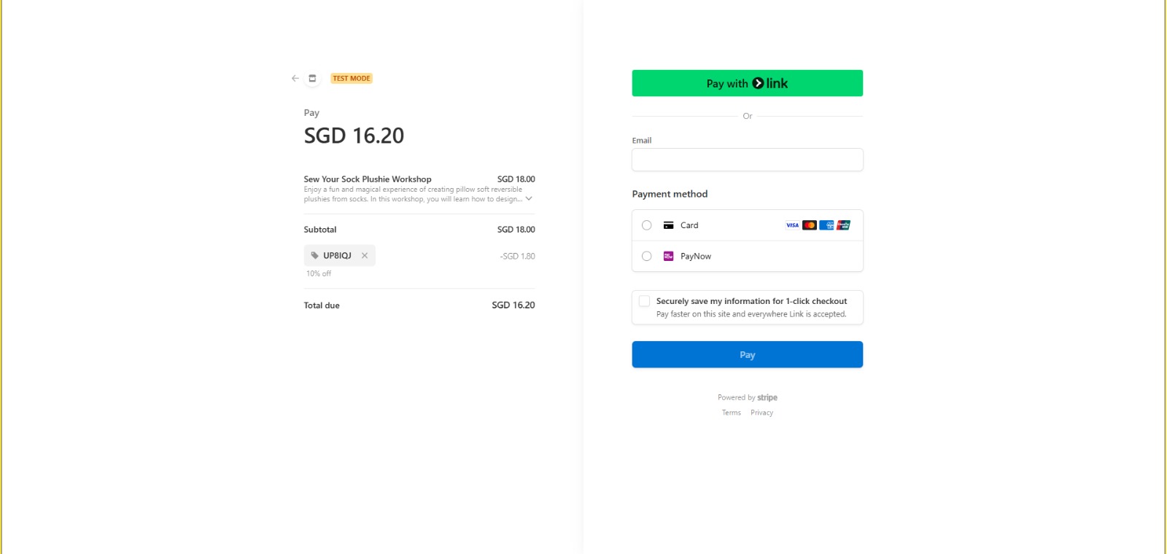Image resolution: width=1167 pixels, height=554 pixels.
Task: Remove the UP8IQJ promo code
Action: click(365, 256)
